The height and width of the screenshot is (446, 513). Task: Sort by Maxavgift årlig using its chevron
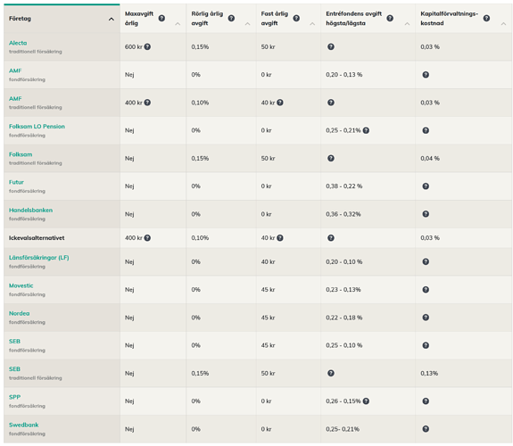click(x=178, y=23)
